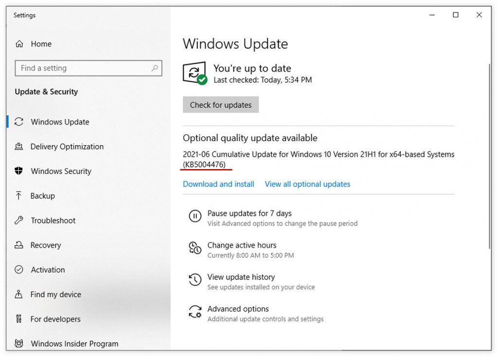Click the Advanced options gear icon
The width and height of the screenshot is (498, 357).
[195, 312]
